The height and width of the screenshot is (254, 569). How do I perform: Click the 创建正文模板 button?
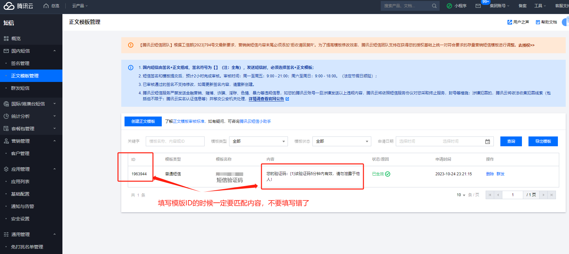point(143,121)
